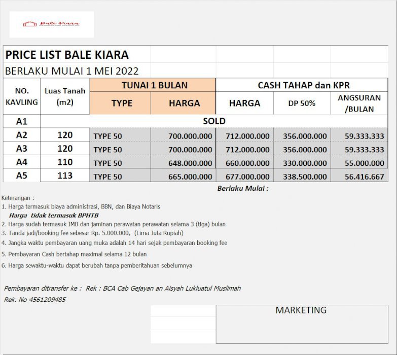
Task: Select the PRICE LIST BALE KIARA title cell
Action: pos(67,55)
